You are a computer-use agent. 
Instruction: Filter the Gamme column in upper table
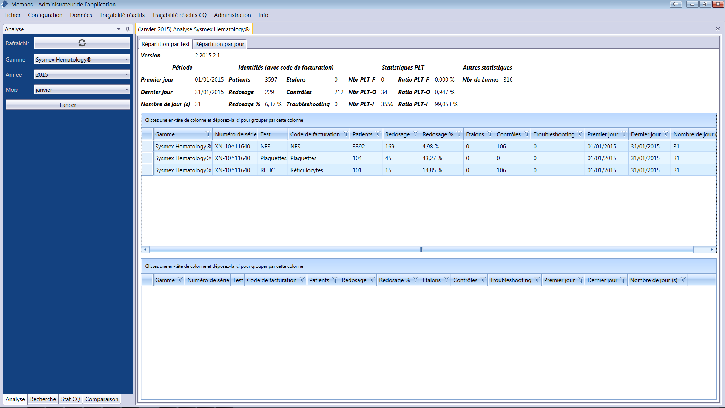click(208, 134)
